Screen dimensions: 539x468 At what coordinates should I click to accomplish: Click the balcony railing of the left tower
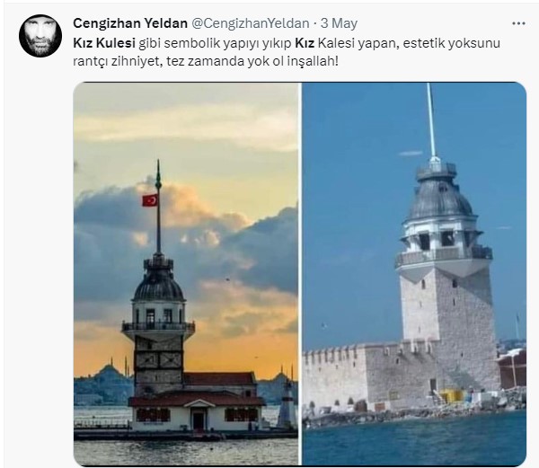point(158,326)
